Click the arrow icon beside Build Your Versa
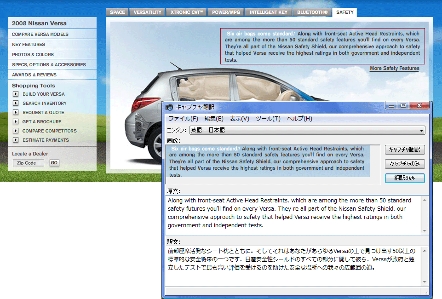 pos(16,94)
